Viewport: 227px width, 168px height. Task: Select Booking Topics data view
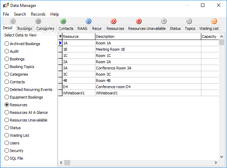coord(7,67)
